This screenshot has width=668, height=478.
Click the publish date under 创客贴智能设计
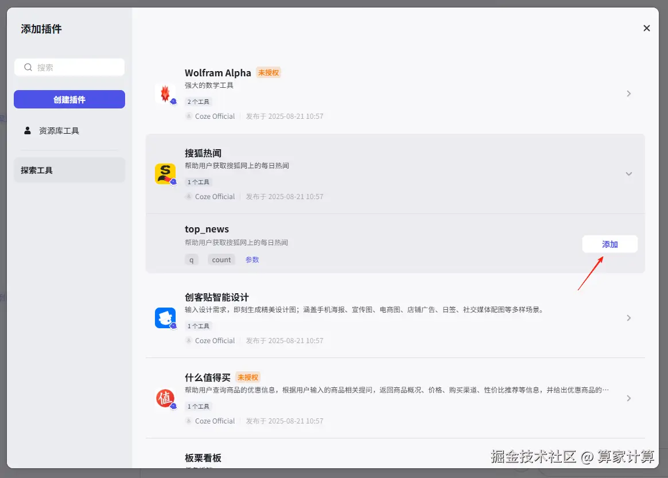point(285,340)
